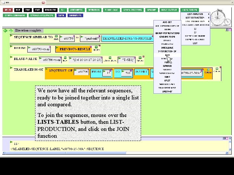Open the EDIT menu button
This screenshot has height=175, width=234.
click(x=28, y=10)
